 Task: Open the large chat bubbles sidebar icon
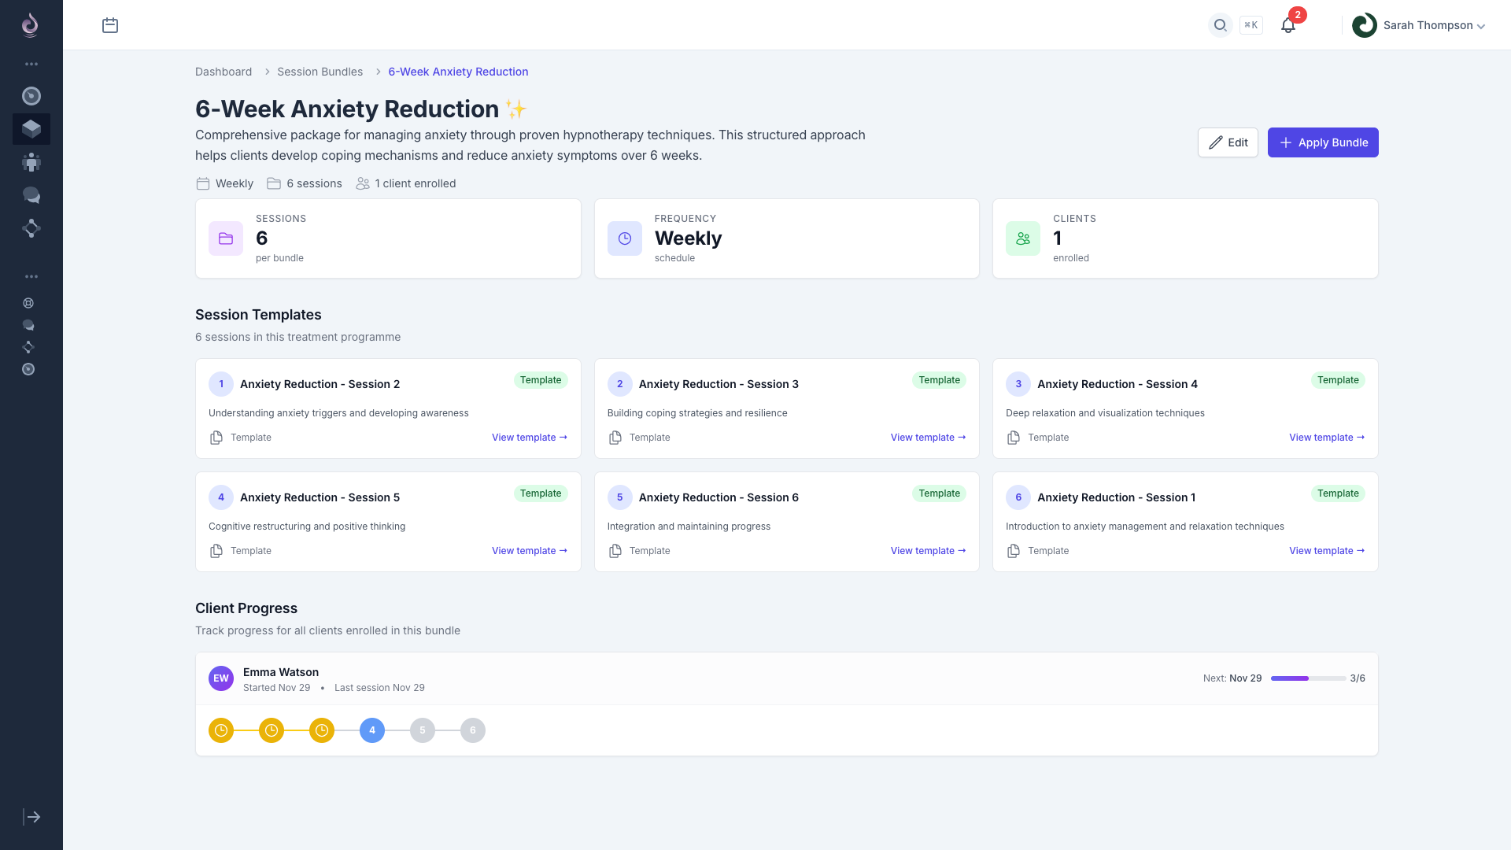pyautogui.click(x=31, y=195)
